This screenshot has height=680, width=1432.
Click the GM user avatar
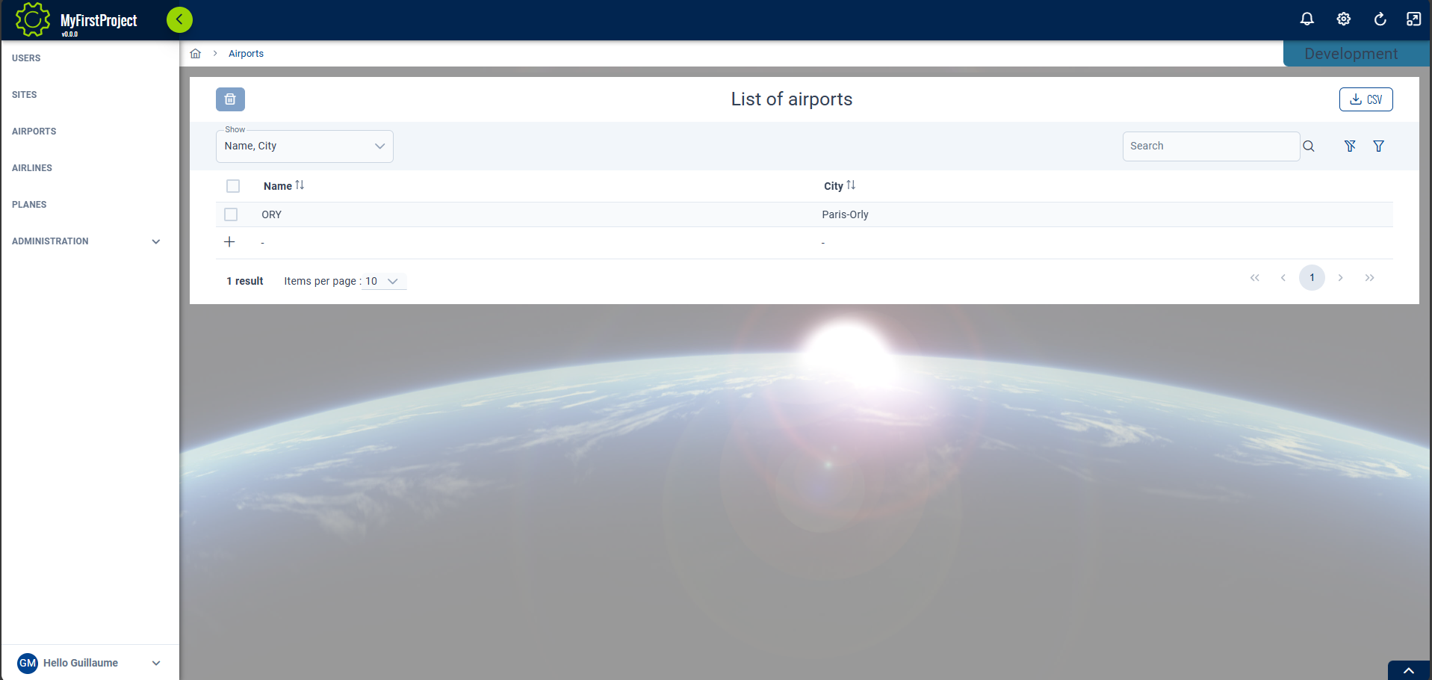[x=28, y=663]
